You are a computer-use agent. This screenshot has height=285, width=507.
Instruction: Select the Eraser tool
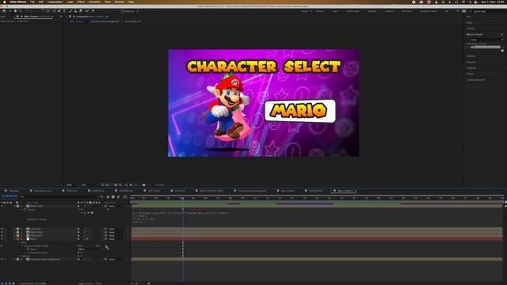(81, 11)
